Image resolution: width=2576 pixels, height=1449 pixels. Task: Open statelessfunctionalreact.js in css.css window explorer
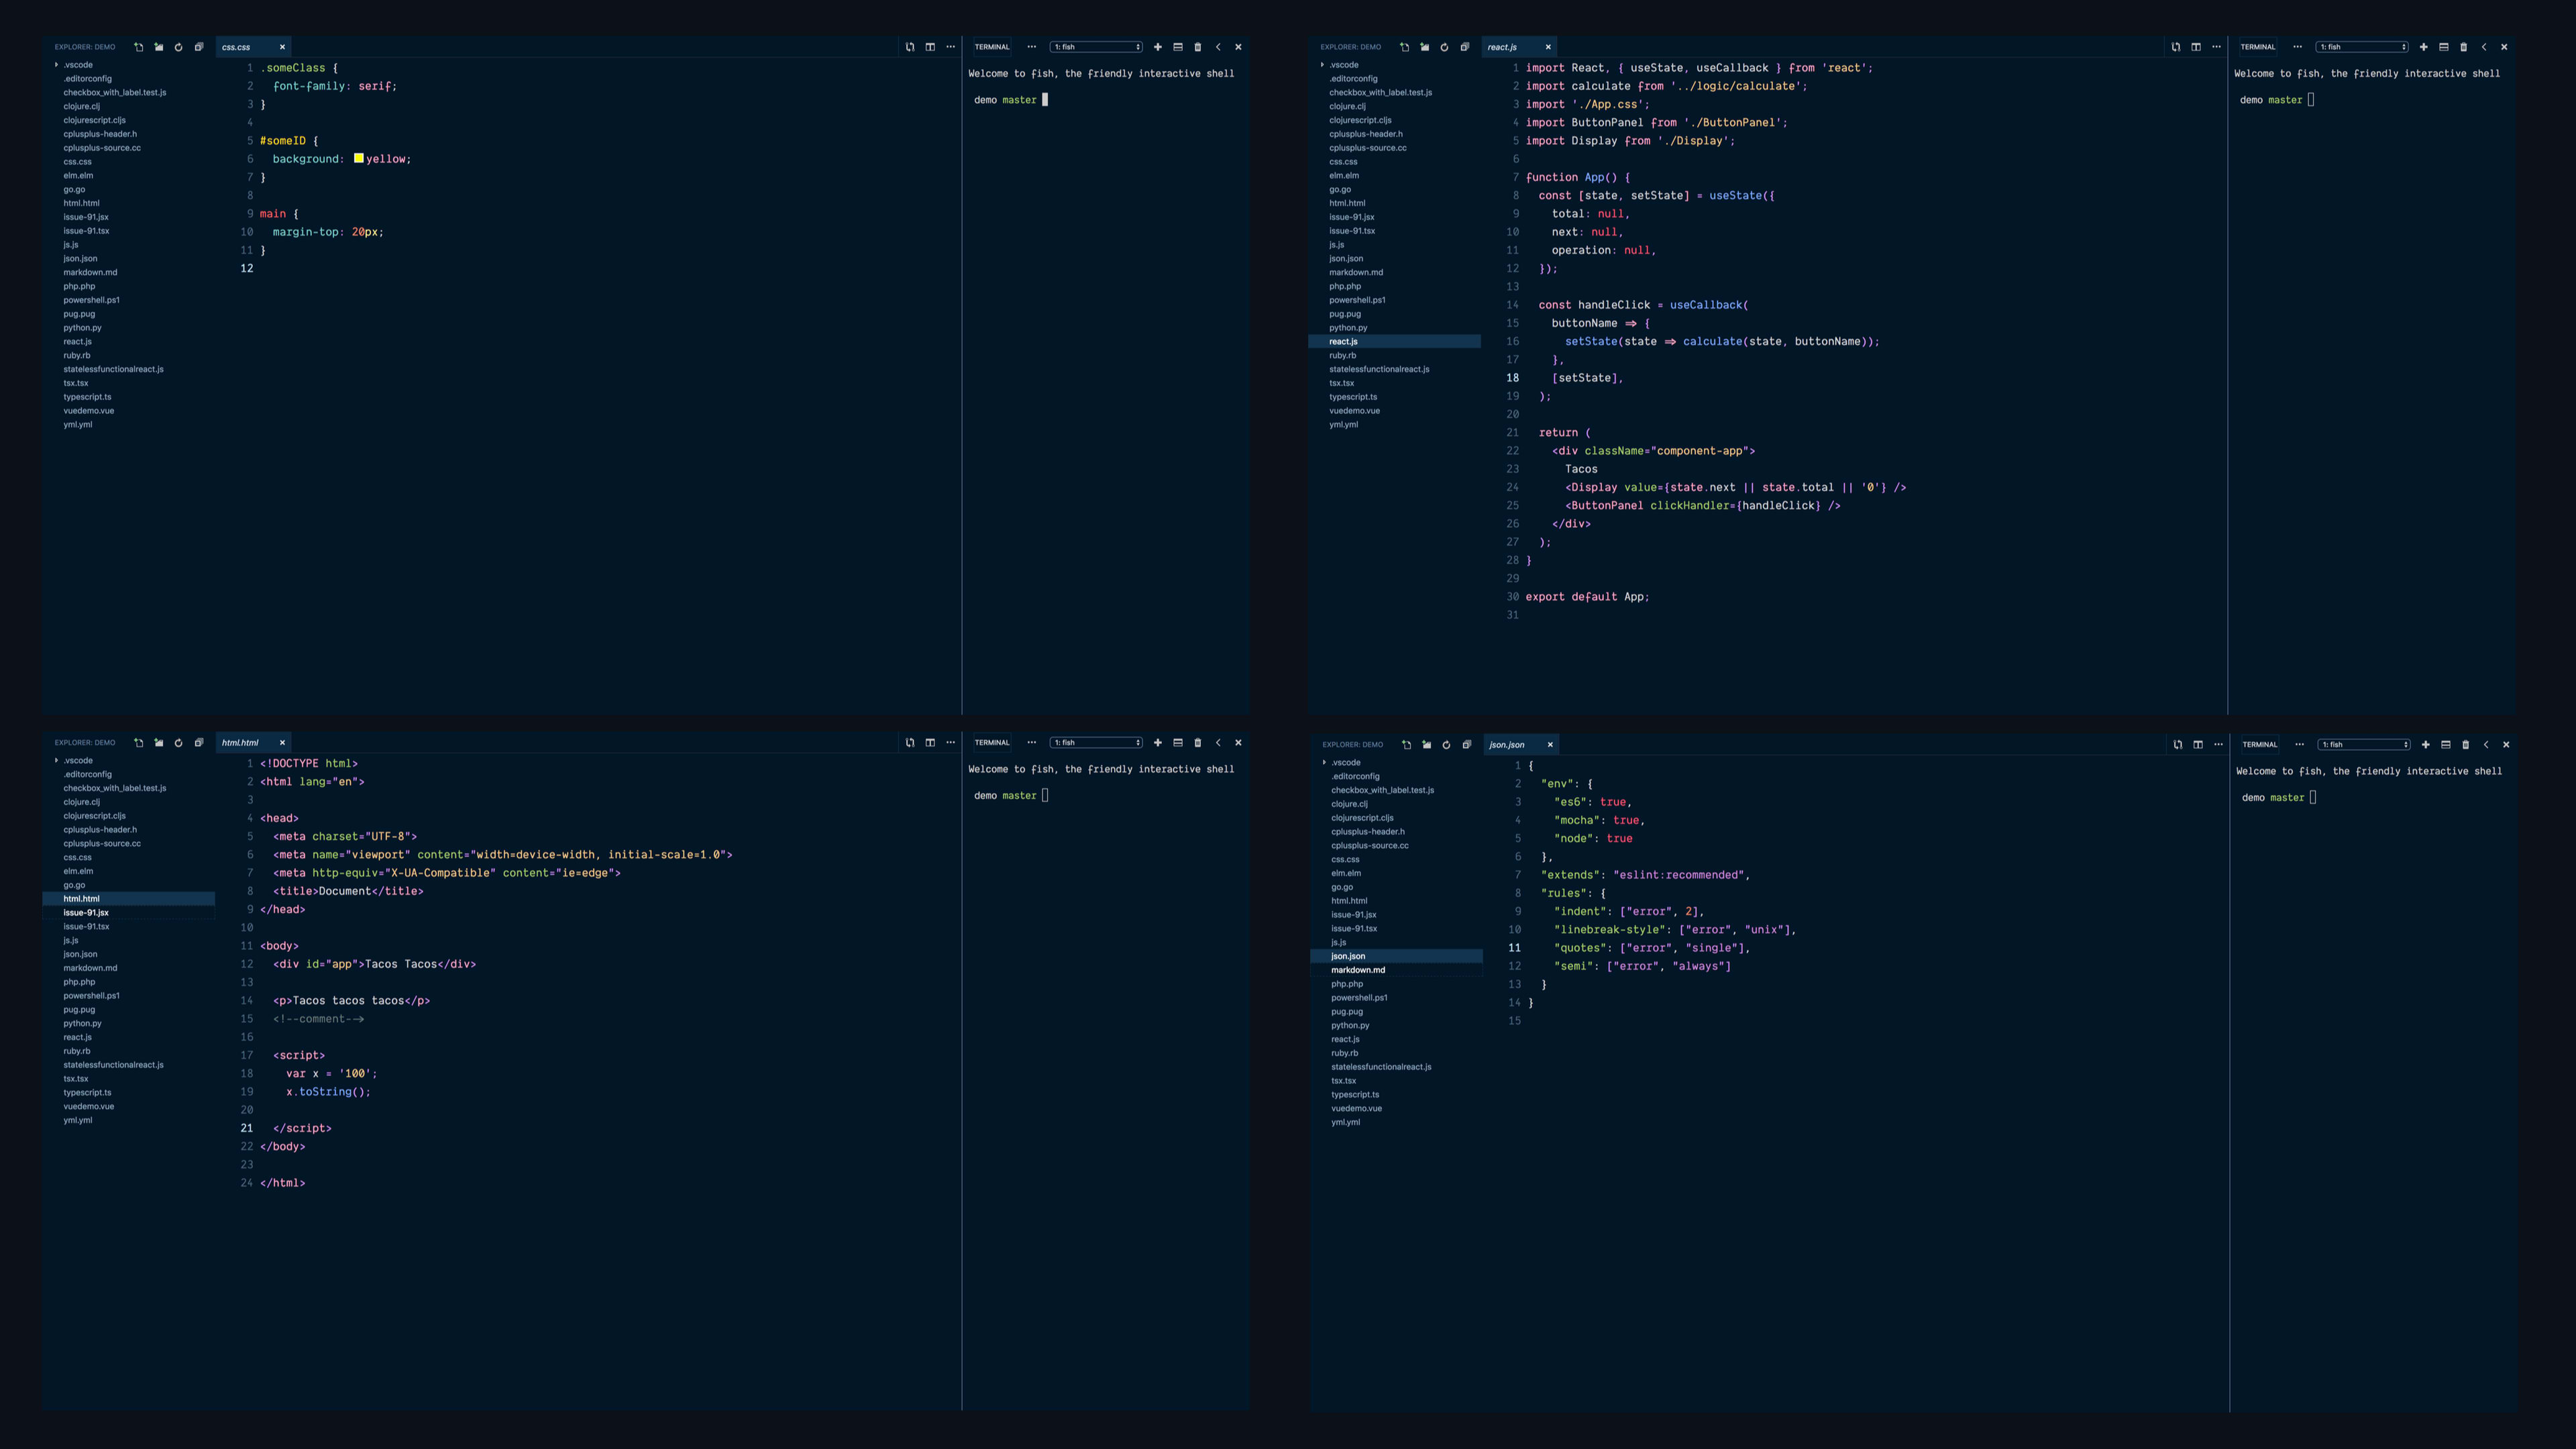click(114, 370)
